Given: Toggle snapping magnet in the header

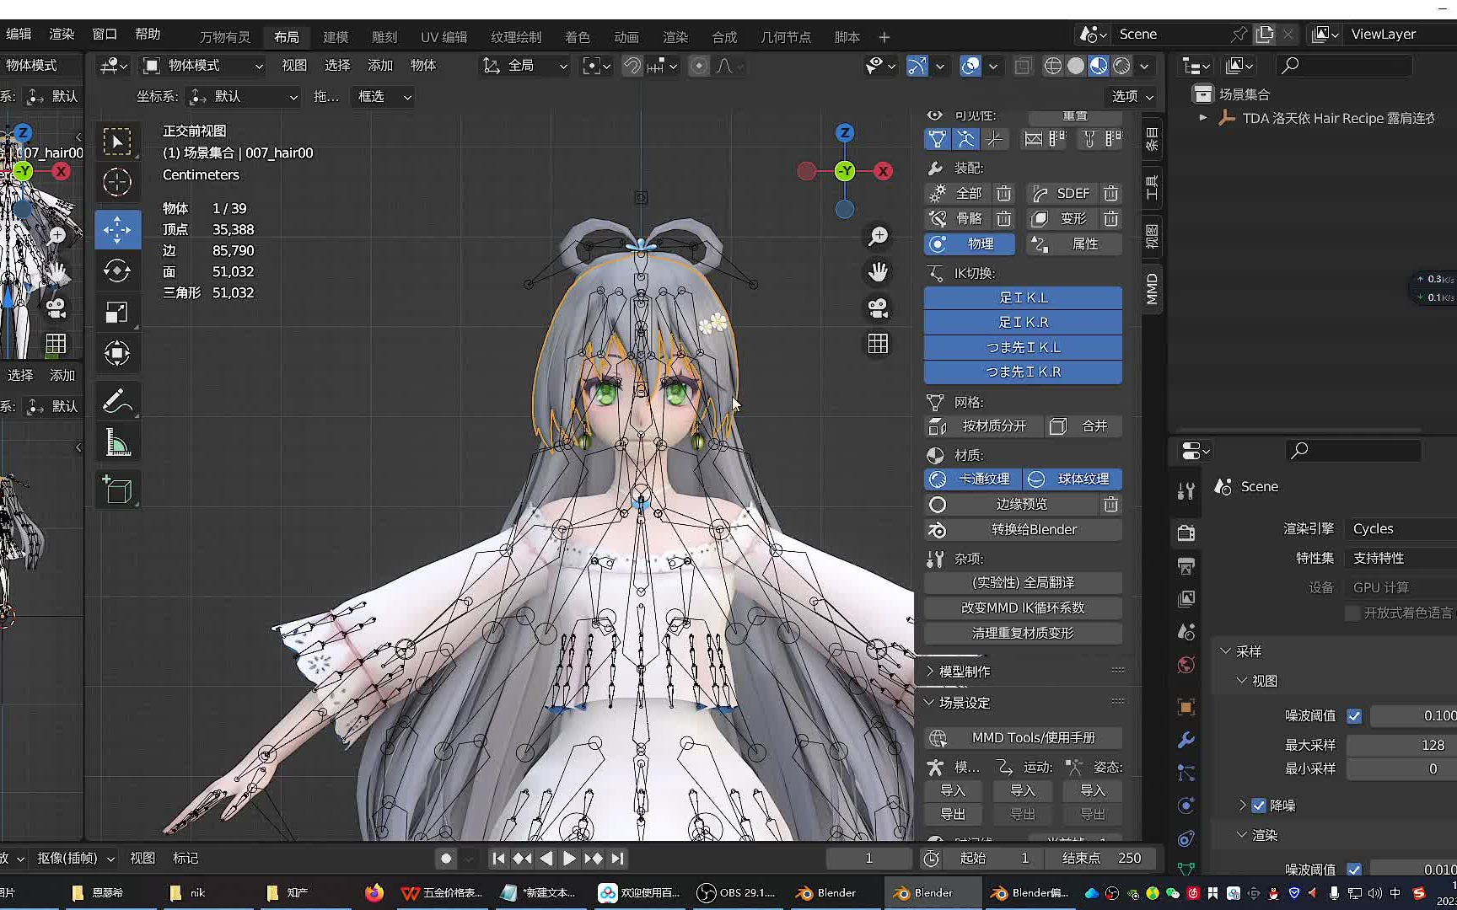Looking at the screenshot, I should coord(632,66).
